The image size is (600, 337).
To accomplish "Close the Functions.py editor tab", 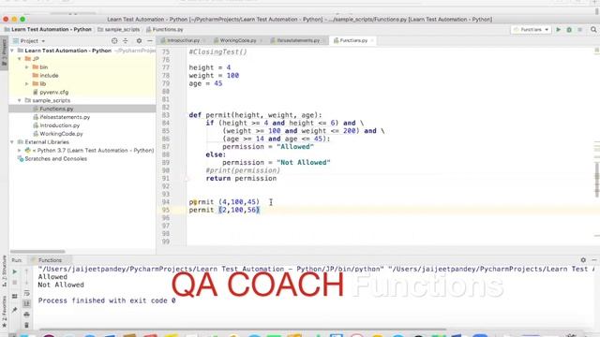I will (372, 40).
